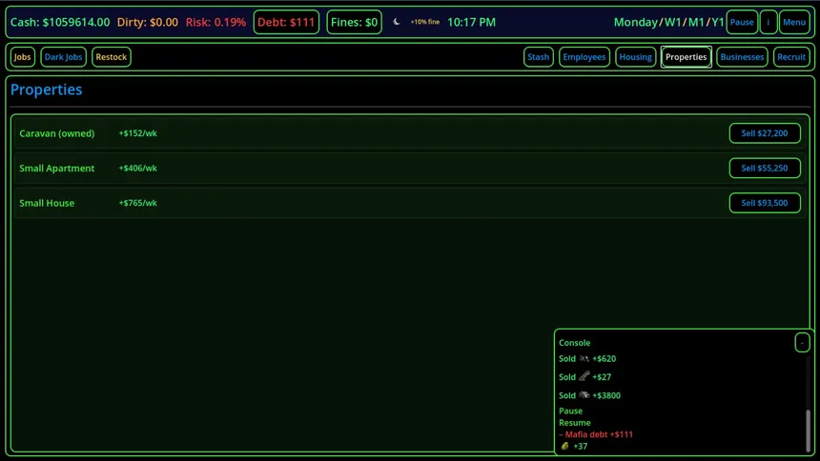Click the moon night-time icon
Image resolution: width=820 pixels, height=461 pixels.
397,22
